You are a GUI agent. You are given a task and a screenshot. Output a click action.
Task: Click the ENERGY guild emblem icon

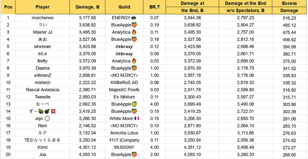134,18
